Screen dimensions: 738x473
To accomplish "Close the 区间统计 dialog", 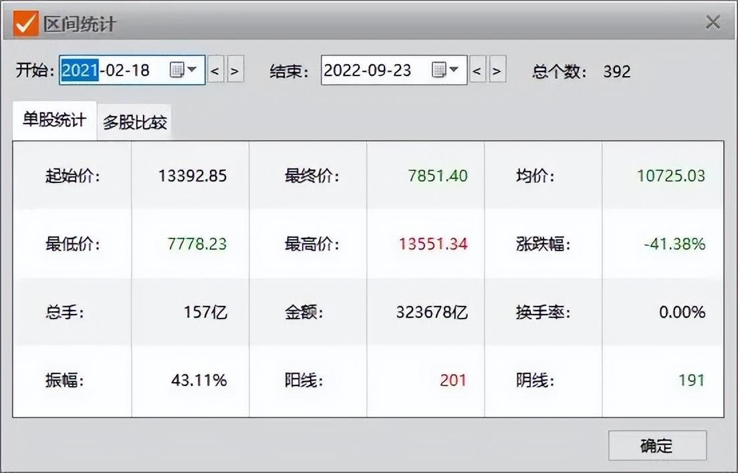I will [x=713, y=23].
